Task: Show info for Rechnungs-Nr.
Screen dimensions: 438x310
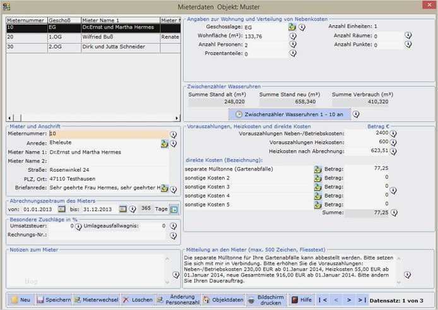Action: [x=173, y=235]
